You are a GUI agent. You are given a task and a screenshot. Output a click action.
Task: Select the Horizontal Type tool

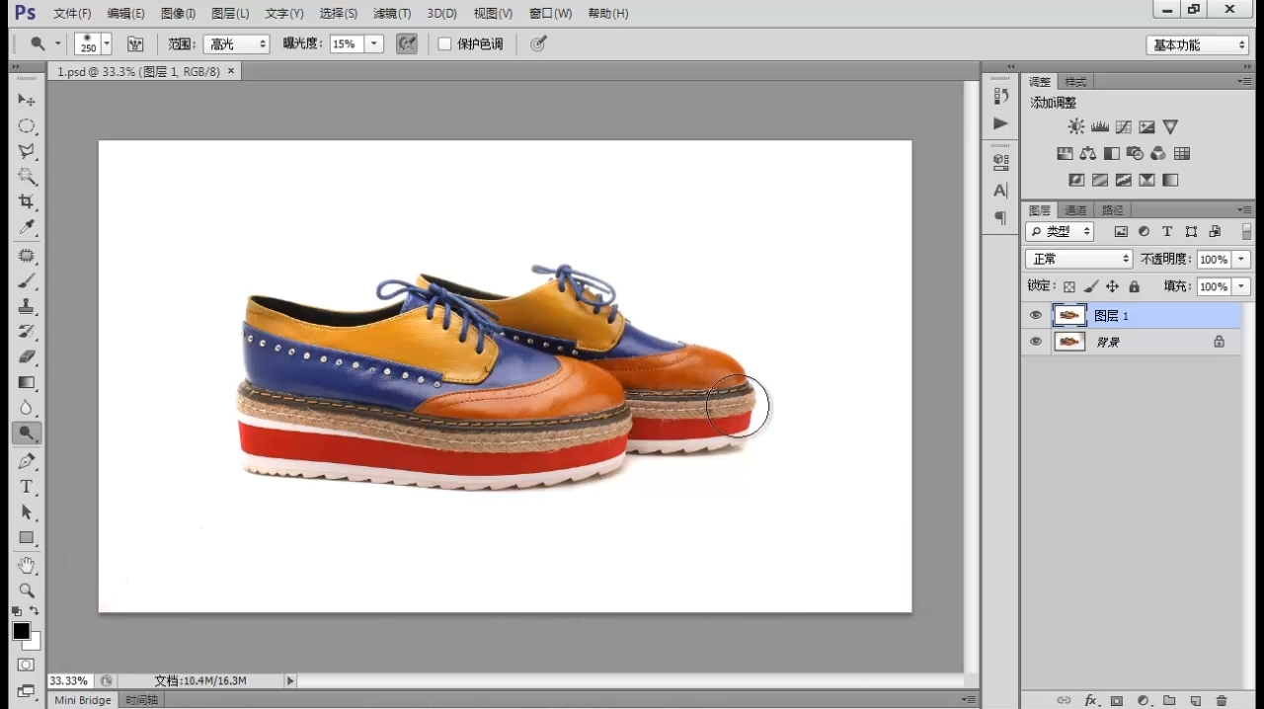27,487
